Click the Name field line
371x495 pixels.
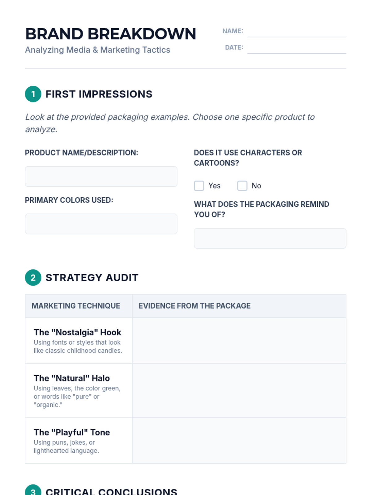click(x=297, y=31)
